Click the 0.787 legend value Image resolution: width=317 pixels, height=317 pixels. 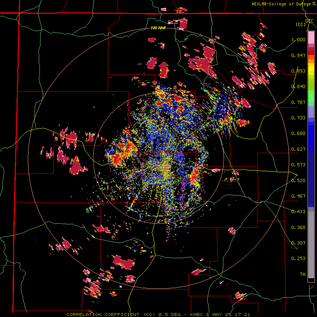(x=298, y=102)
